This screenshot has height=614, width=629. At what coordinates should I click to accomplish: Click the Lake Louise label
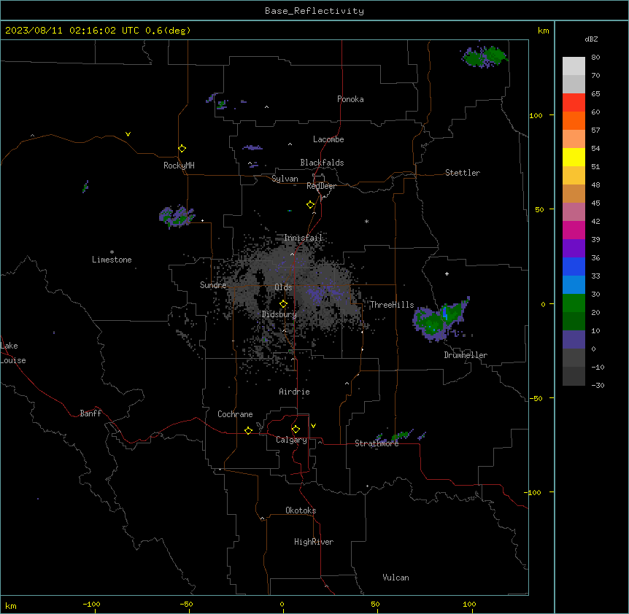click(x=13, y=353)
